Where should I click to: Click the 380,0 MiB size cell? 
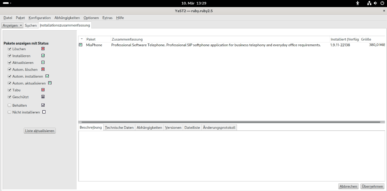pos(377,45)
